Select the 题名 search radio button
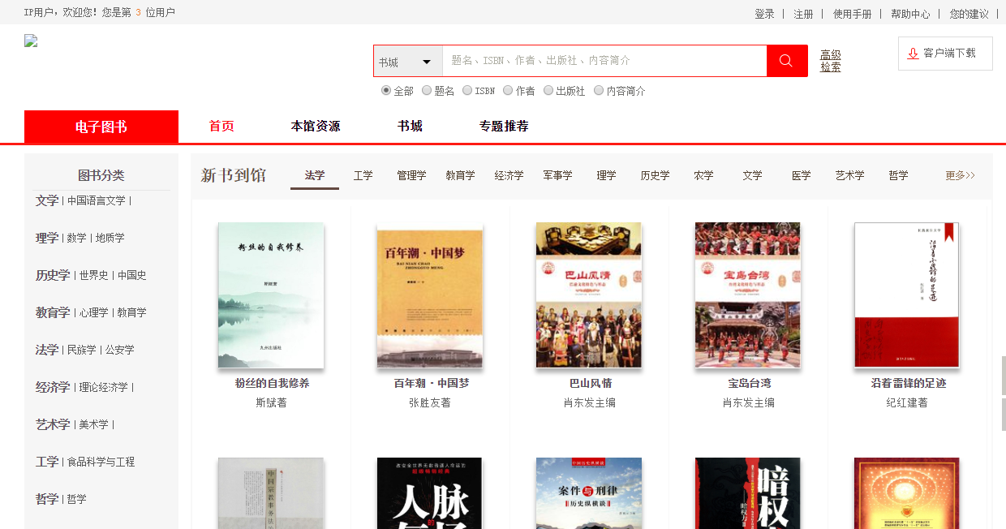The width and height of the screenshot is (1006, 529). (427, 91)
